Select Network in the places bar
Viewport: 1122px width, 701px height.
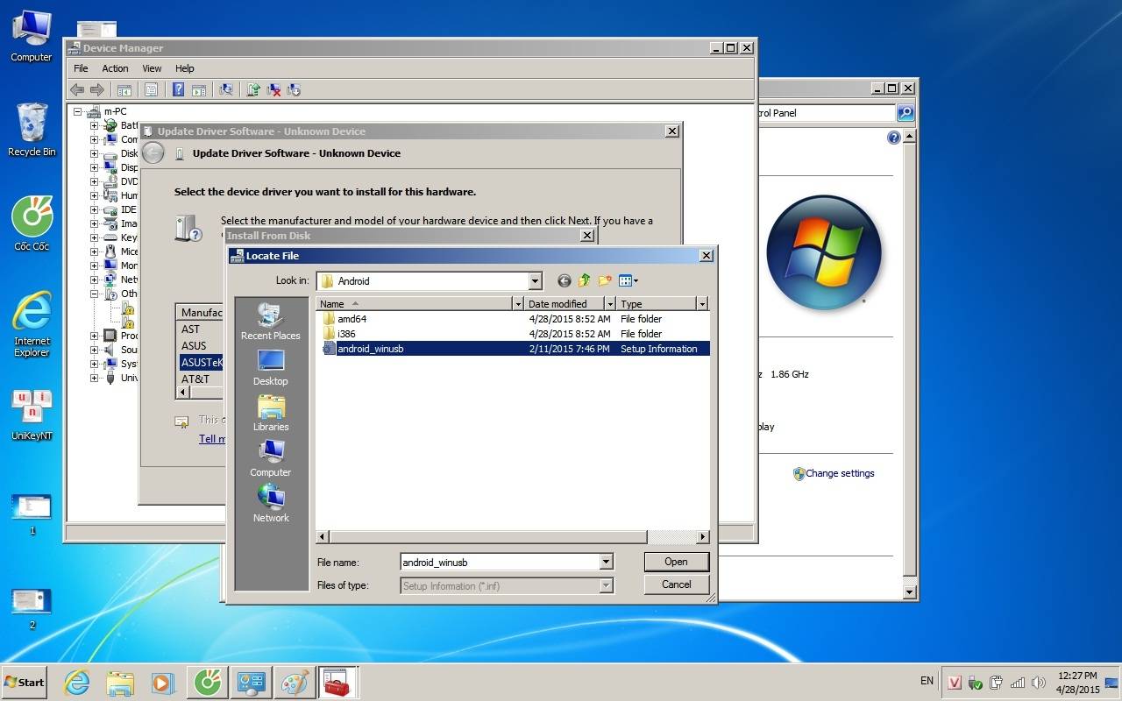pyautogui.click(x=270, y=504)
